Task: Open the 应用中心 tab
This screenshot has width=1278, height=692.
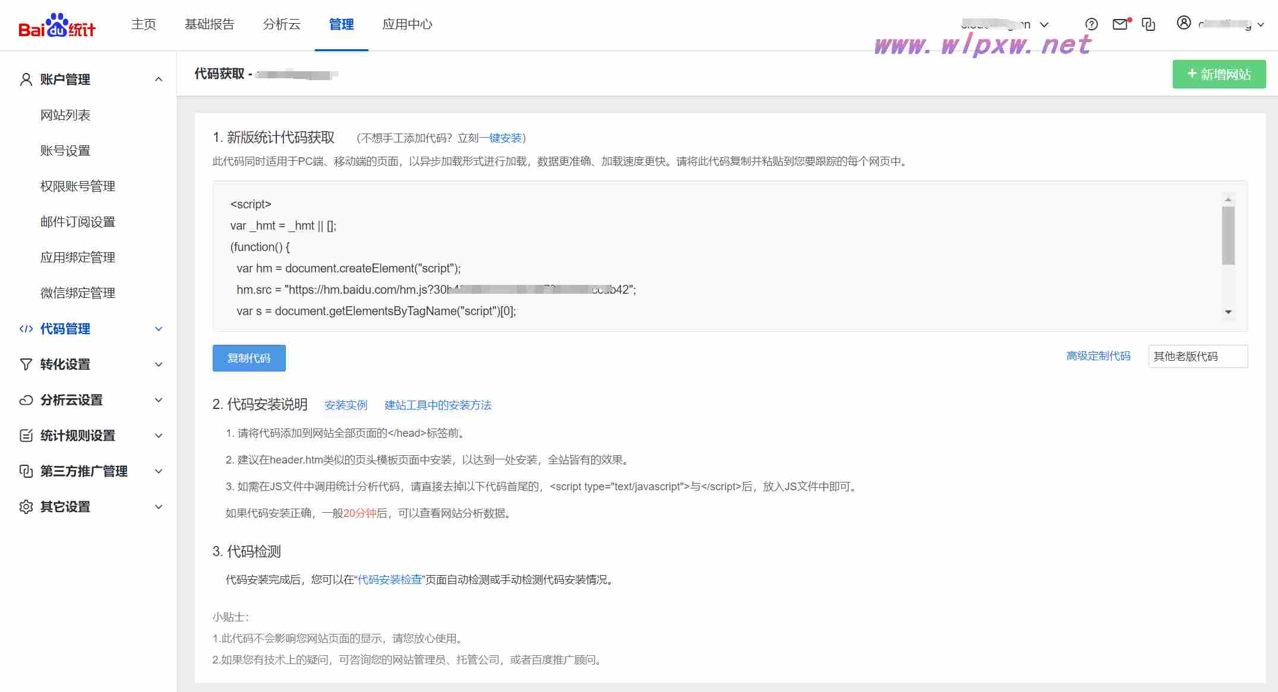Action: click(408, 24)
